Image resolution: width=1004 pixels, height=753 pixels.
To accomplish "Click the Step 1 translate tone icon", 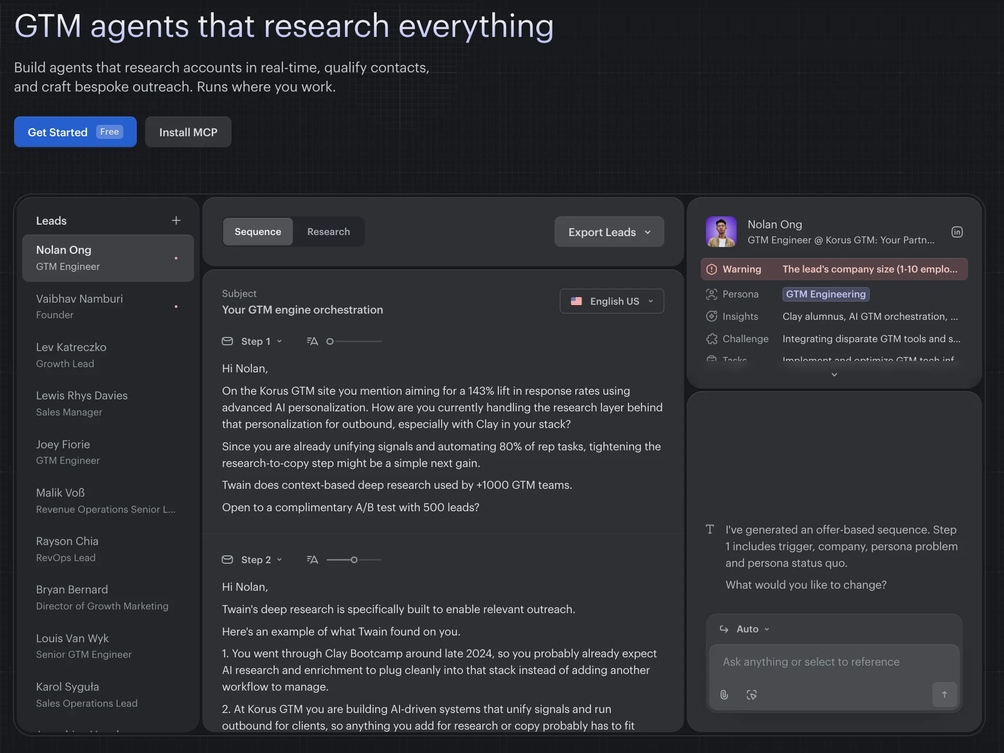I will tap(312, 341).
